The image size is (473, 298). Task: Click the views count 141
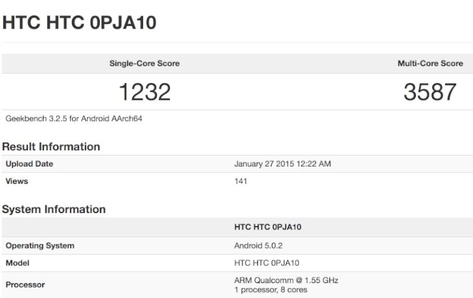[x=241, y=181]
